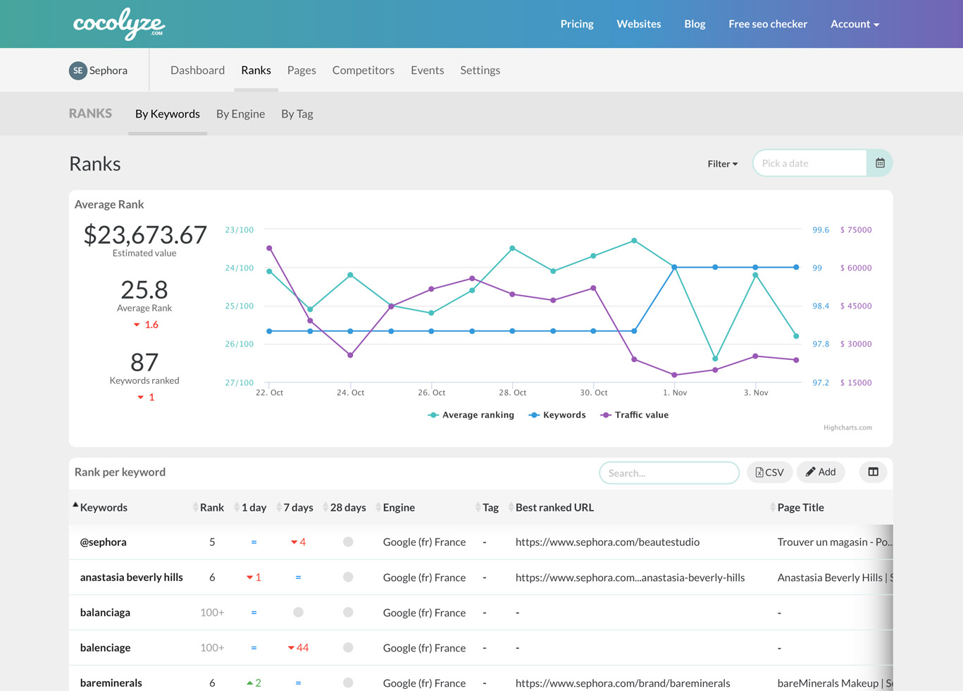This screenshot has height=691, width=963.
Task: Click 7 days dot for balanciaga
Action: point(298,613)
